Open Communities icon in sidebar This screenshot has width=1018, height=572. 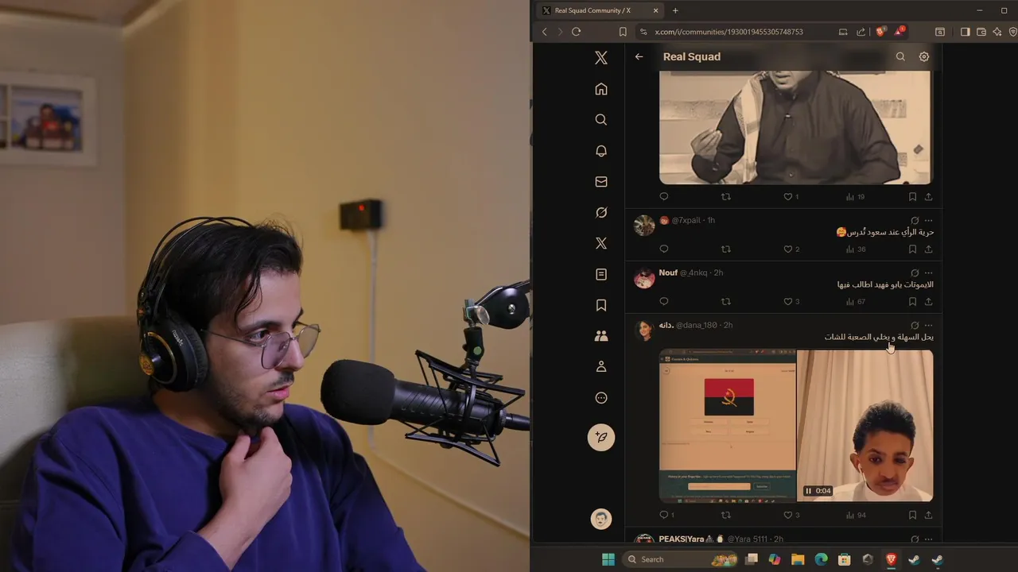[601, 336]
